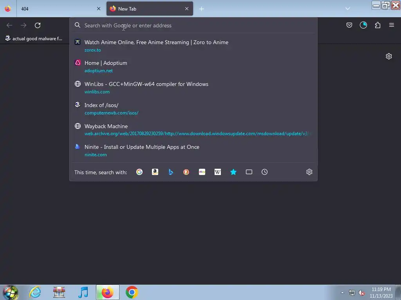Show hidden system tray icons
Screen dimensions: 401x300
[x=342, y=293]
